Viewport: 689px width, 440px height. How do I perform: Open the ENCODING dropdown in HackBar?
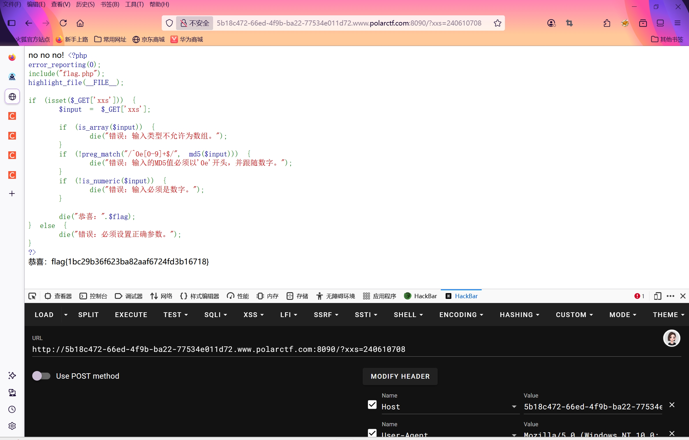click(461, 315)
